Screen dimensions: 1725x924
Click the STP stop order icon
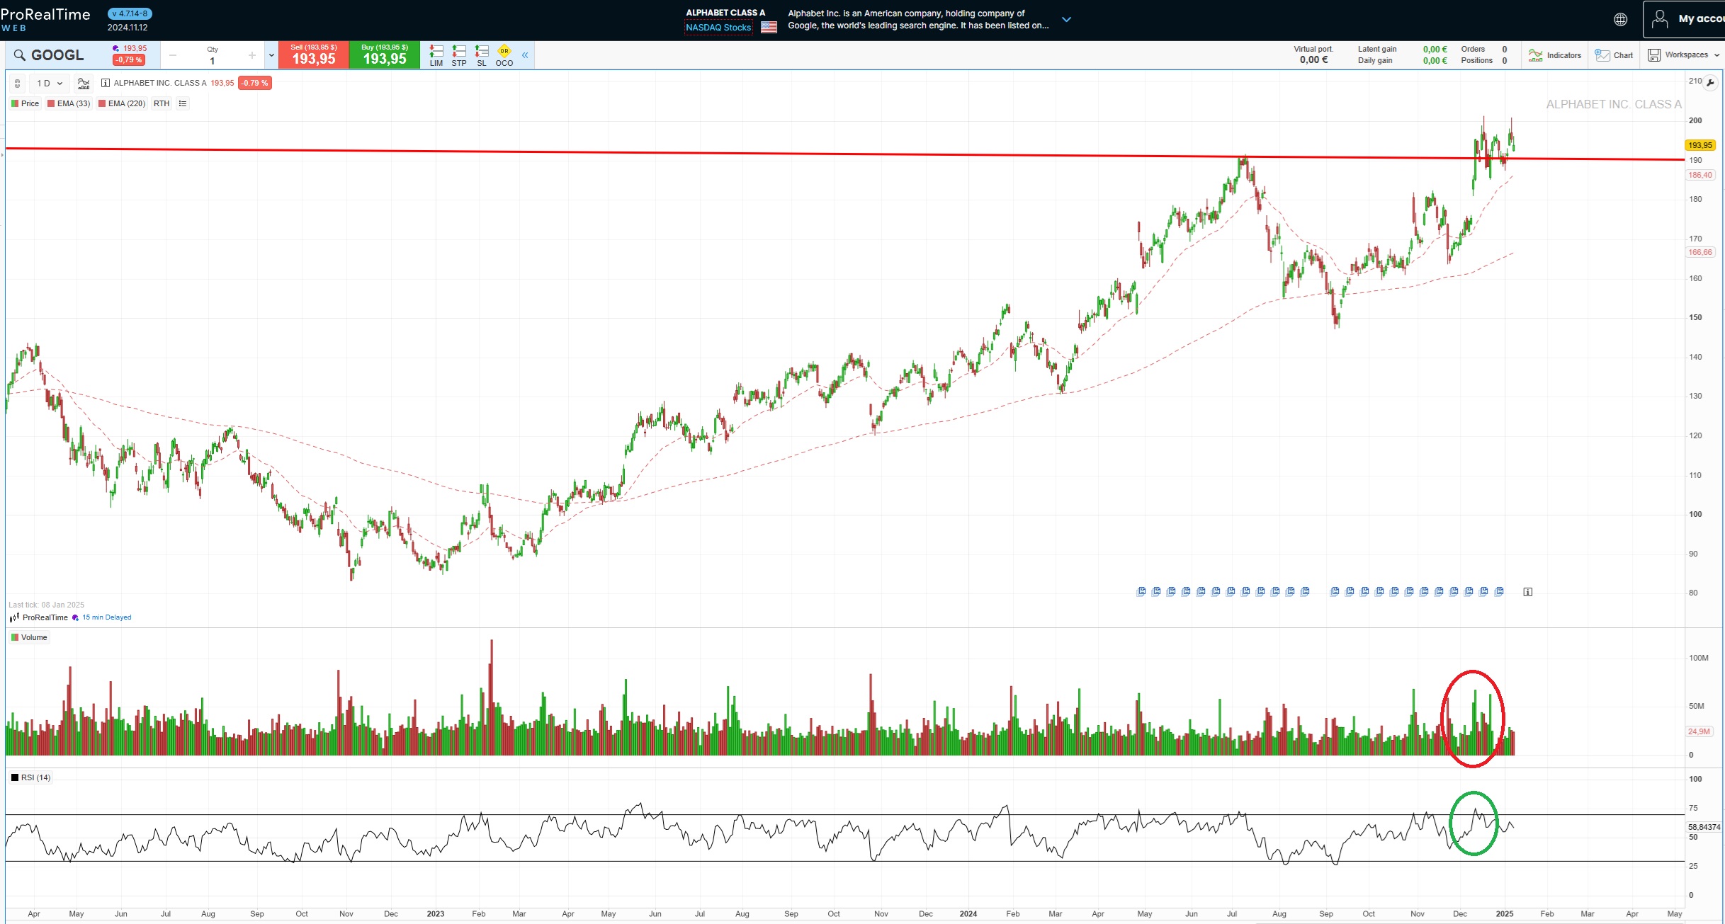click(459, 55)
